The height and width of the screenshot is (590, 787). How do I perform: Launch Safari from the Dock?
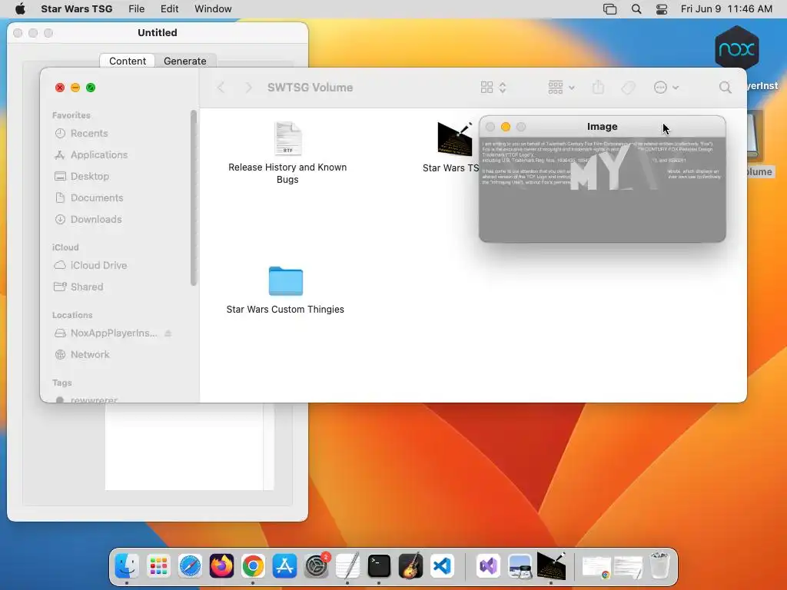coord(191,566)
